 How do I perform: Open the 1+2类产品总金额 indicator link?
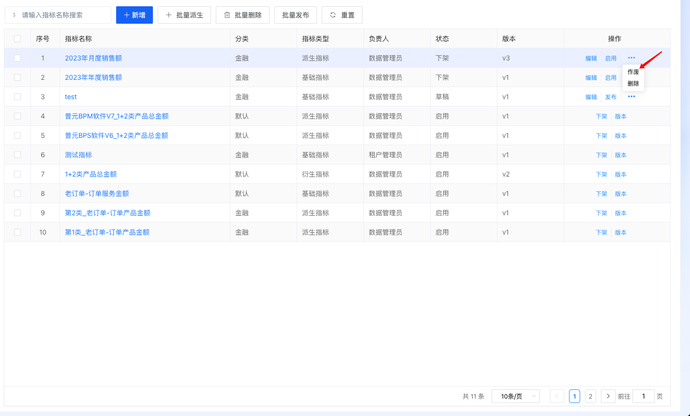pyautogui.click(x=91, y=174)
